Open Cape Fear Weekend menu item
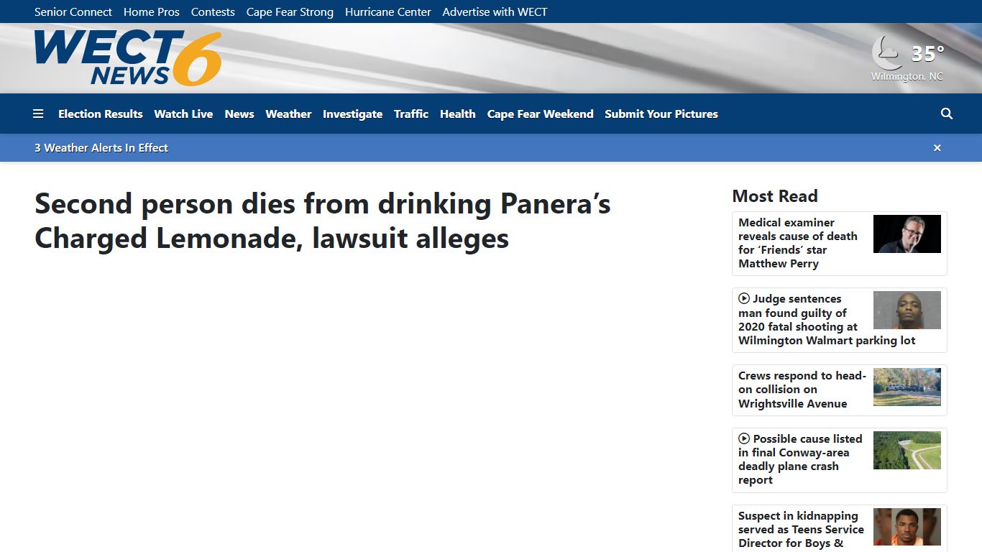 tap(541, 114)
